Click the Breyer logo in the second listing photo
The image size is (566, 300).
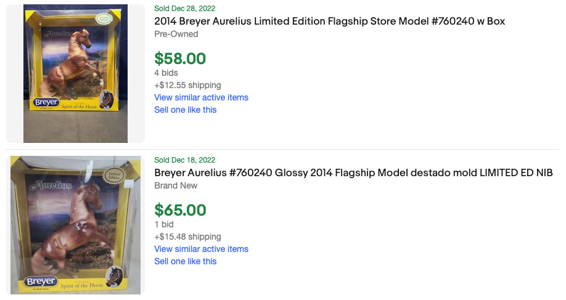(41, 282)
